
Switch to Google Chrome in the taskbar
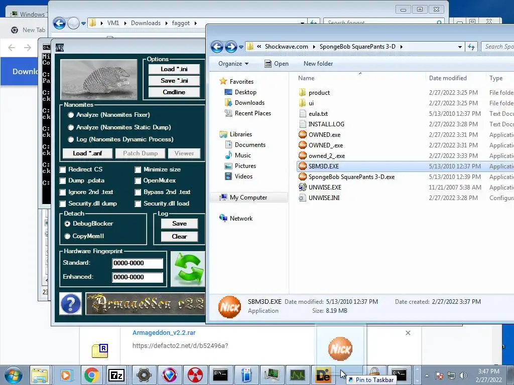pos(91,375)
